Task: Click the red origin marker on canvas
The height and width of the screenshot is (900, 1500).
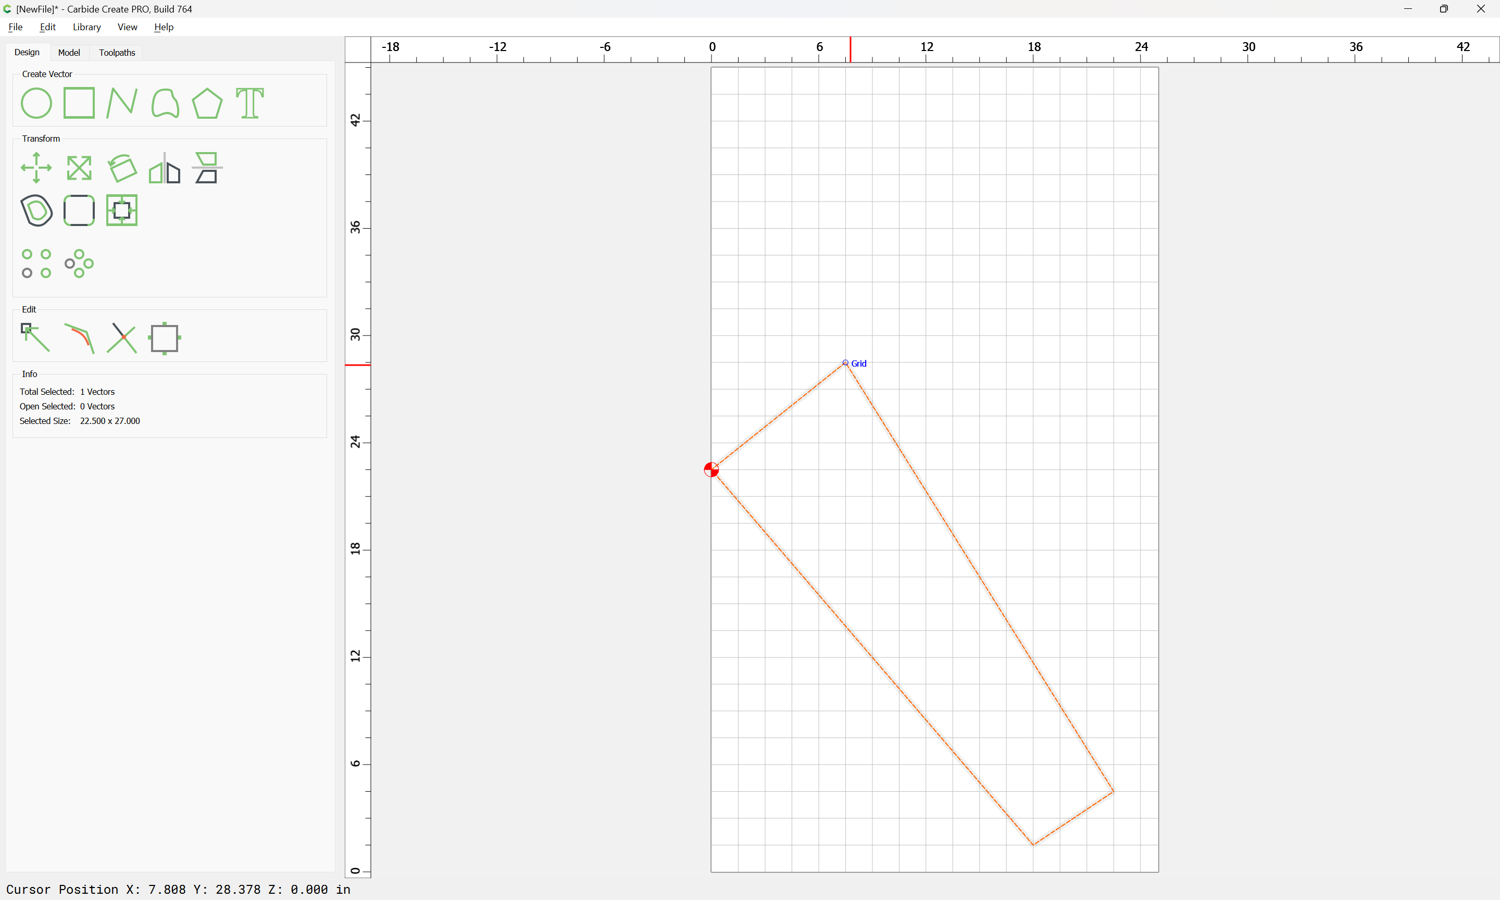Action: coord(711,469)
